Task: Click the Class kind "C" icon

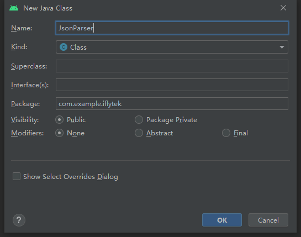Action: (64, 47)
